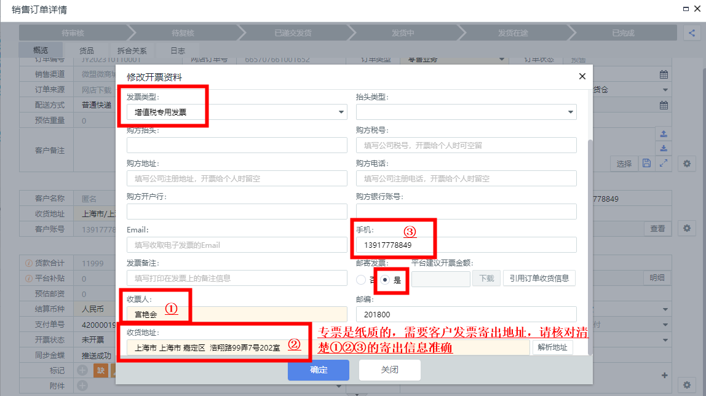
Task: Click the floppy disk save icon
Action: 646,163
